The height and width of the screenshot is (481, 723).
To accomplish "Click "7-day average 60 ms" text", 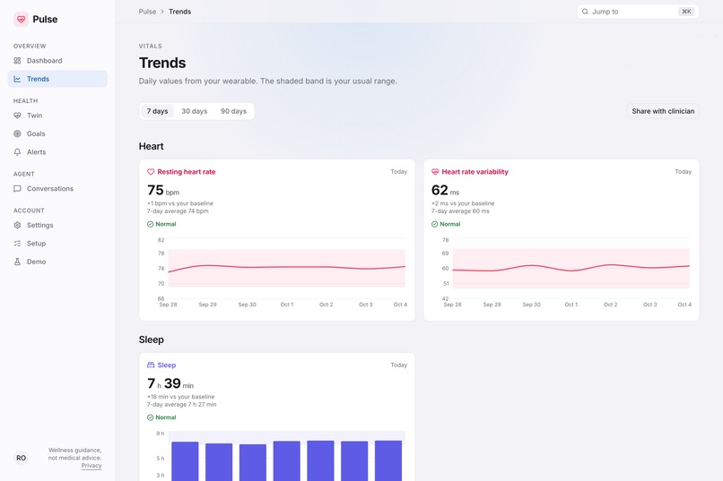I will click(x=460, y=211).
